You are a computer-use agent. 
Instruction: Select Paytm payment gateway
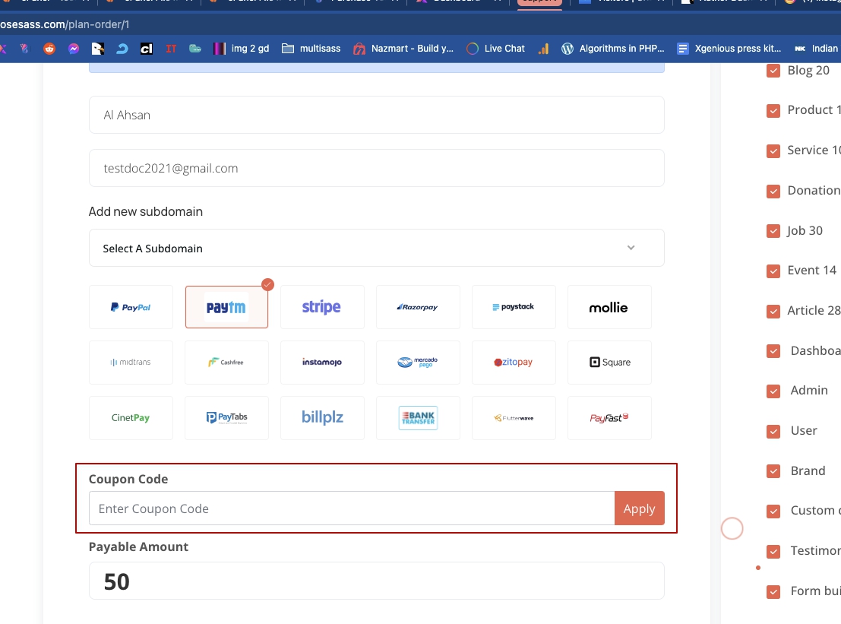coord(226,307)
